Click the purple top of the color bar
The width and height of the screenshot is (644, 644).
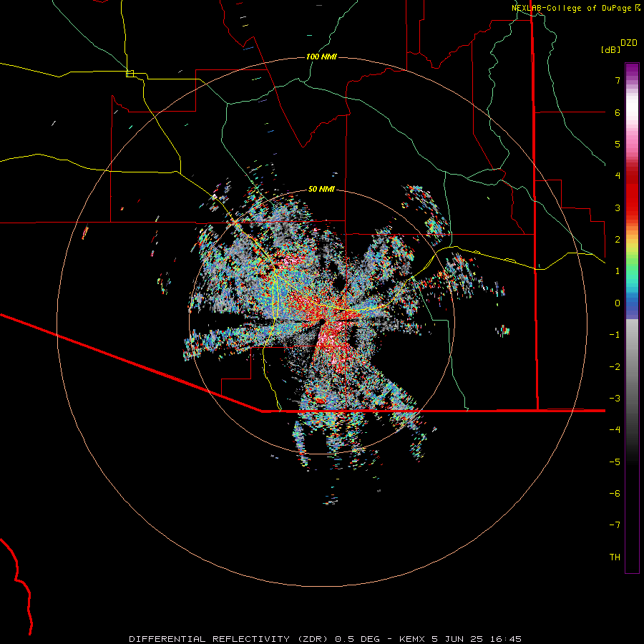pos(632,70)
